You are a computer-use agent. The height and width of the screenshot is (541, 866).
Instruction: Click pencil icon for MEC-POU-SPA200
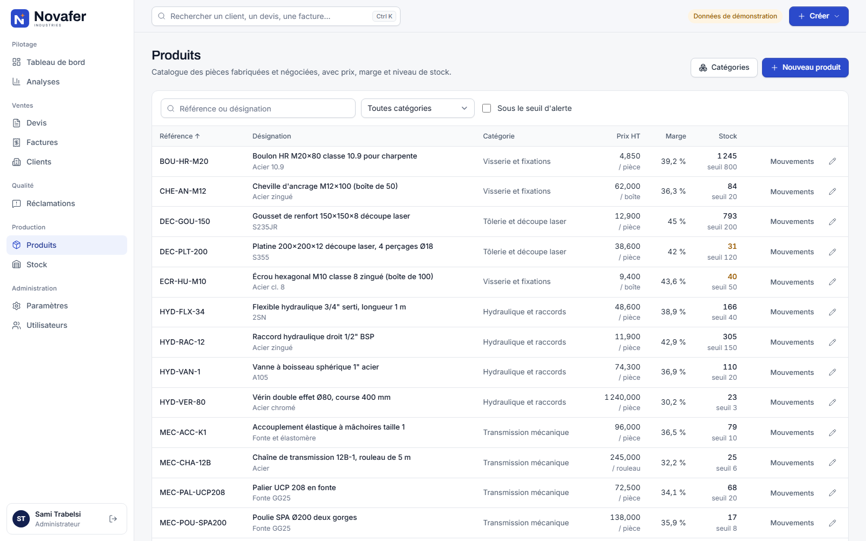coord(832,523)
